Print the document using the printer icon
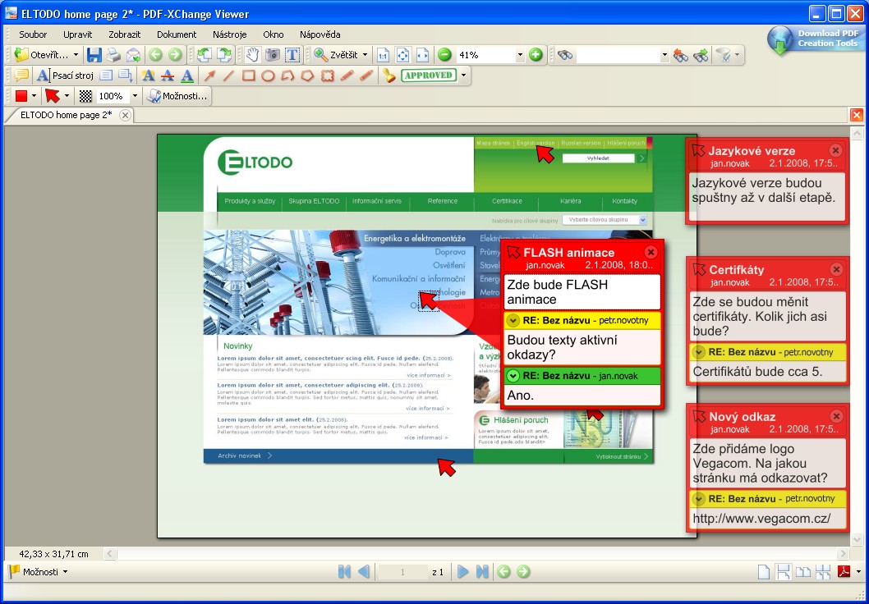 coord(113,55)
